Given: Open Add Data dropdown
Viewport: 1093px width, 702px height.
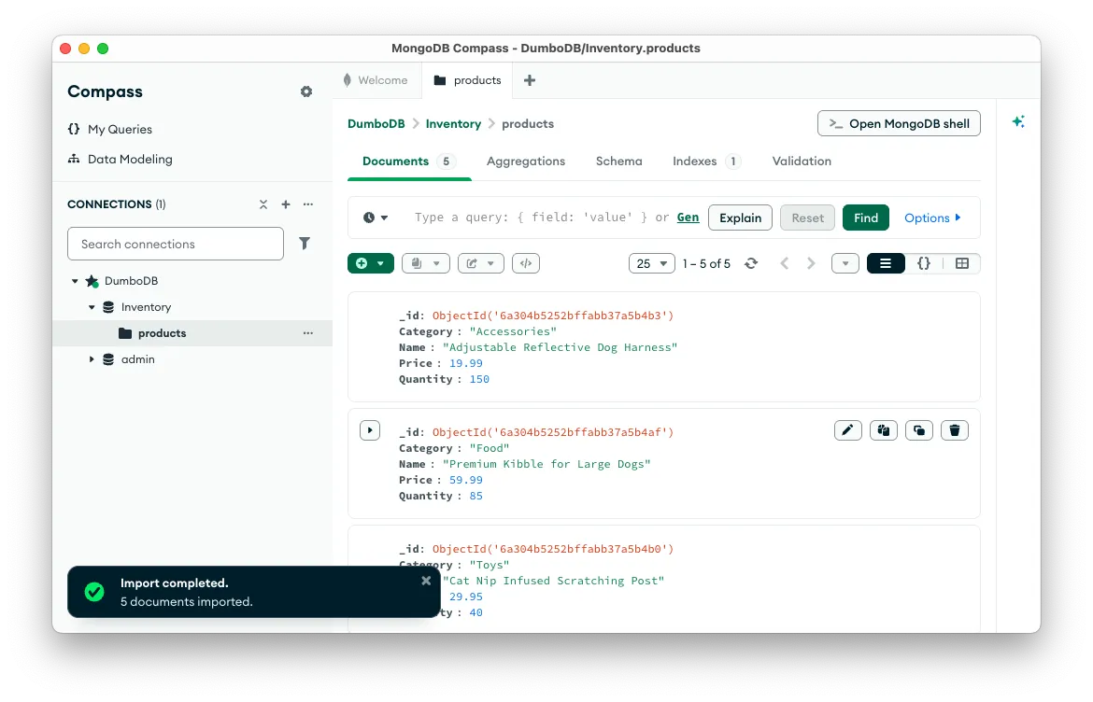Looking at the screenshot, I should point(371,264).
